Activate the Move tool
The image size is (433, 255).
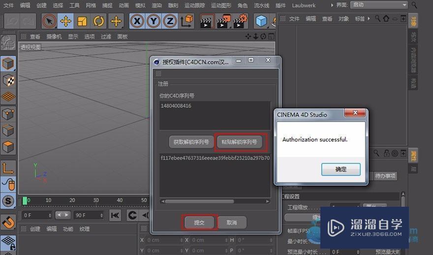(66, 21)
